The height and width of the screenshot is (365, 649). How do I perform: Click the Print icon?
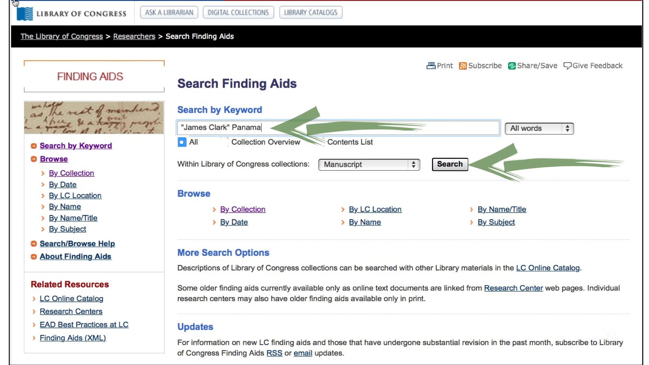tap(431, 66)
